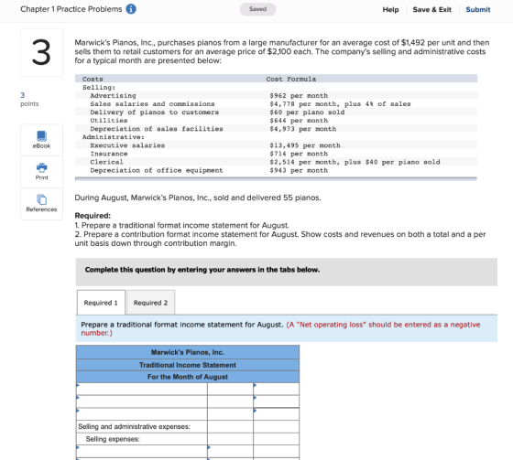Click the blue info icon beside Chapter title
Viewport: 513px width, 460px height.
click(131, 9)
